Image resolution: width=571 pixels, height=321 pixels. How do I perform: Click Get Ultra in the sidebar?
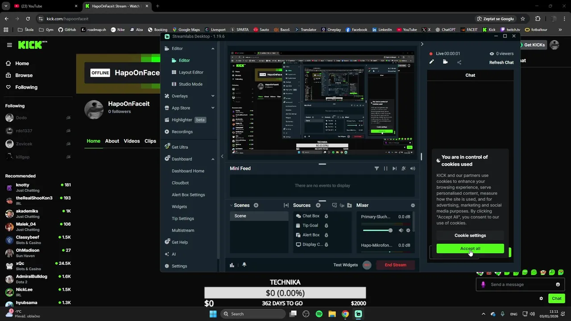pos(180,147)
